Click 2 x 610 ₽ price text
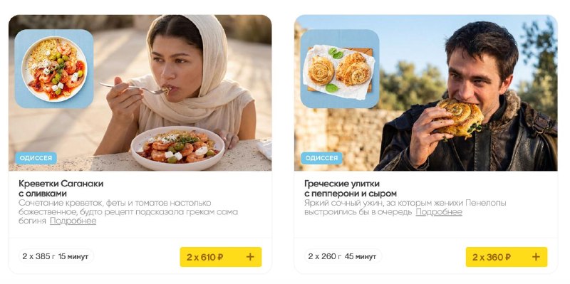Image resolution: width=570 pixels, height=284 pixels. (x=205, y=257)
